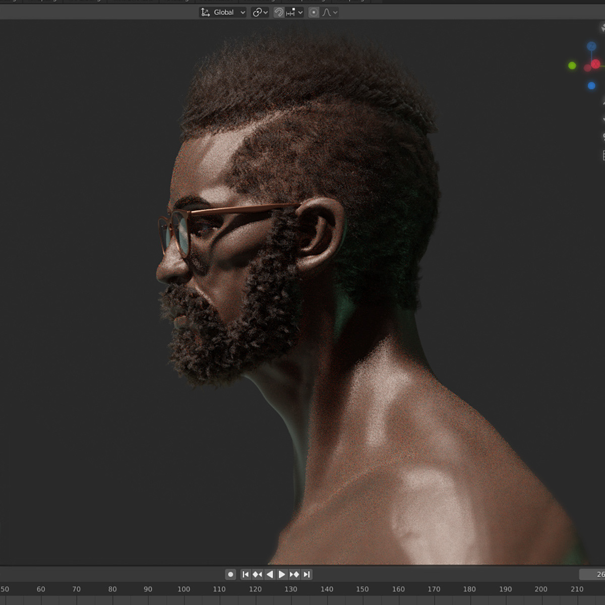Jump to the timeline start frame

point(246,574)
